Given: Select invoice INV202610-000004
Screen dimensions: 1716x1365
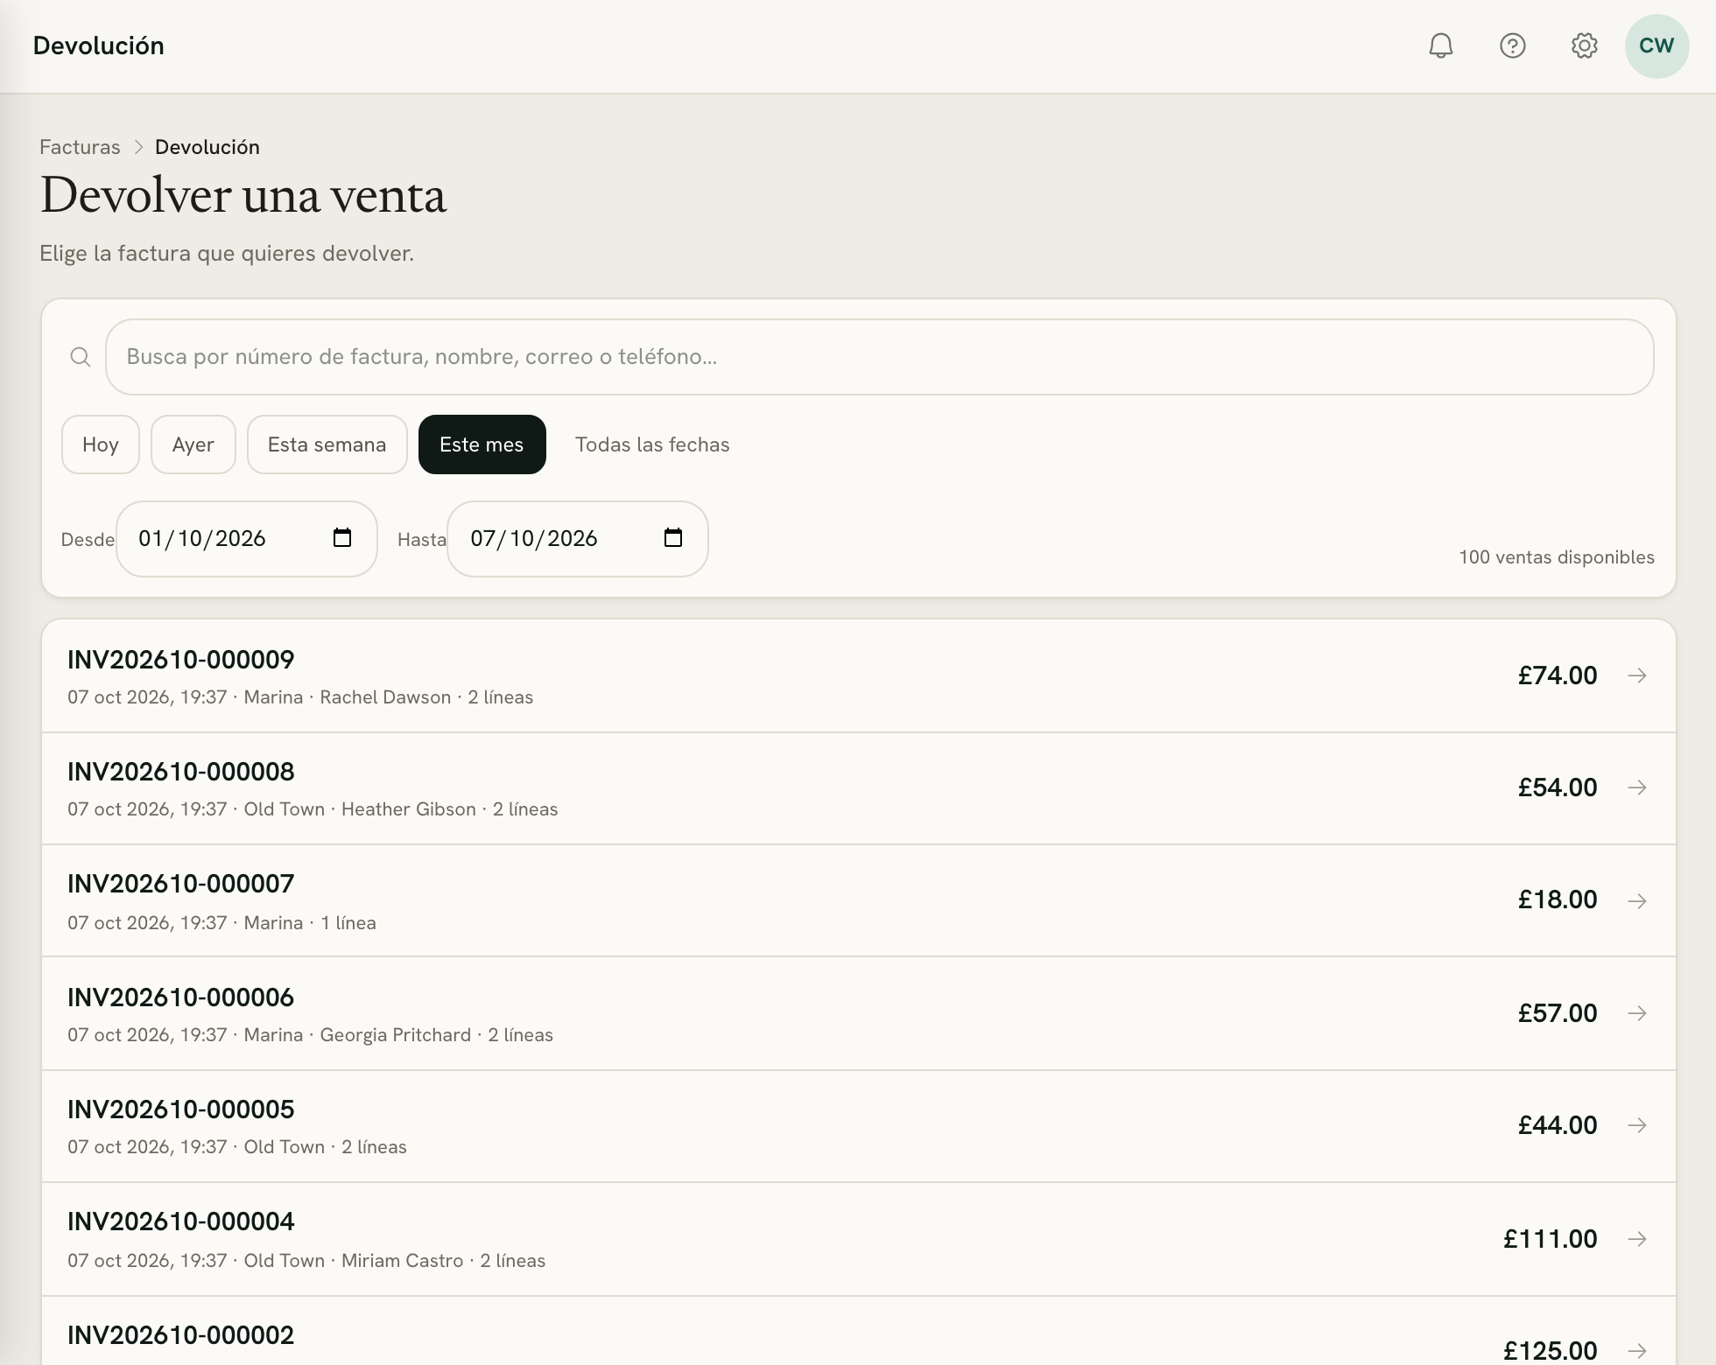Looking at the screenshot, I should [x=859, y=1239].
